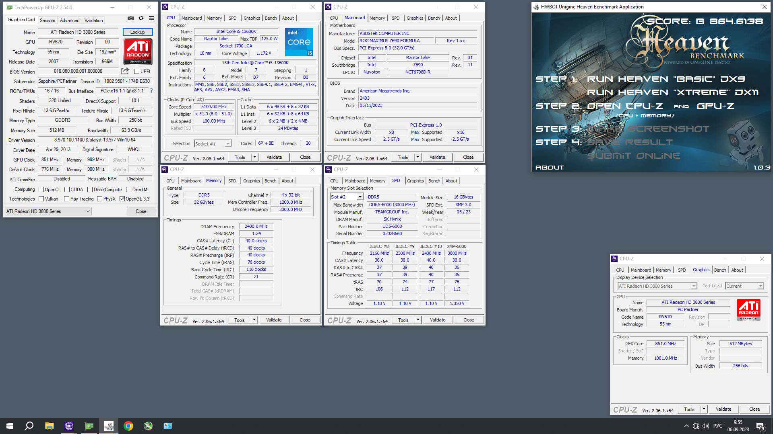This screenshot has height=434, width=773.
Task: Toggle the DirectCompute checkbox
Action: click(x=90, y=190)
